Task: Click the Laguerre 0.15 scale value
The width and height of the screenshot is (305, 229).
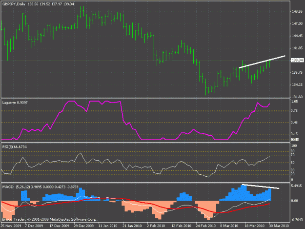Action: 294,134
